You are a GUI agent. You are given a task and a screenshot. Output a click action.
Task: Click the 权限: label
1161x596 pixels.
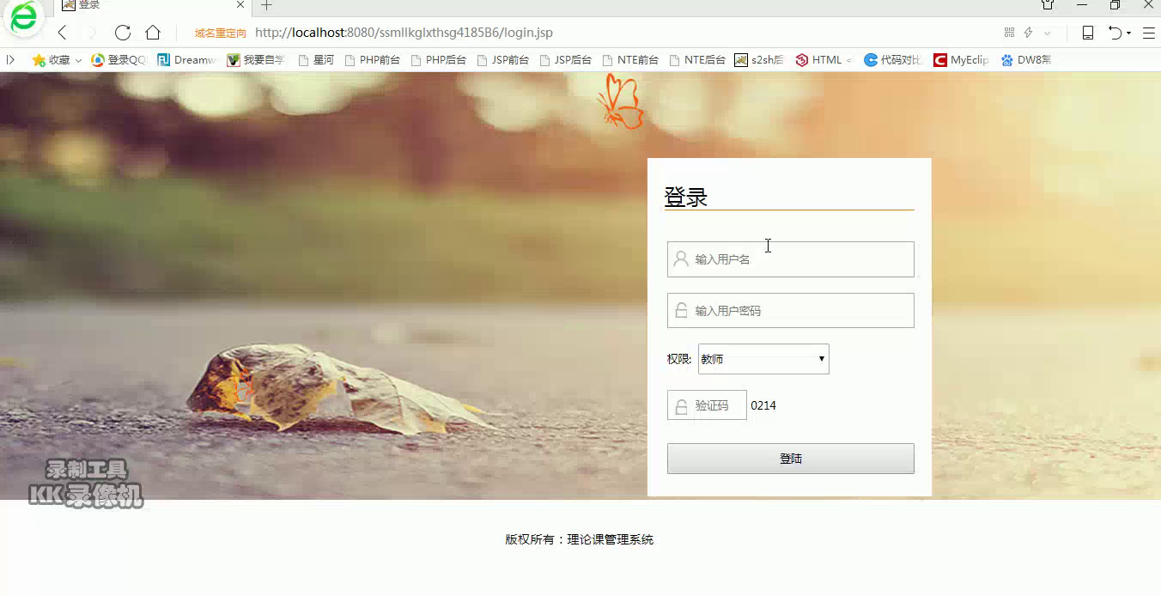tap(679, 359)
